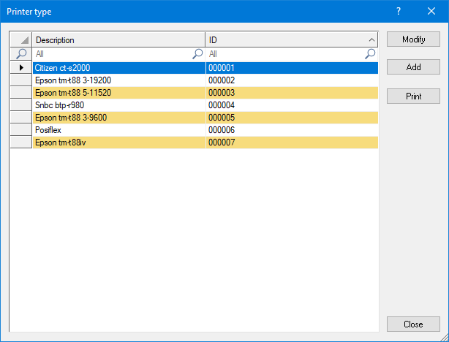Select the Epson tm-t88 5-11520 row
449x342 pixels.
tap(118, 92)
